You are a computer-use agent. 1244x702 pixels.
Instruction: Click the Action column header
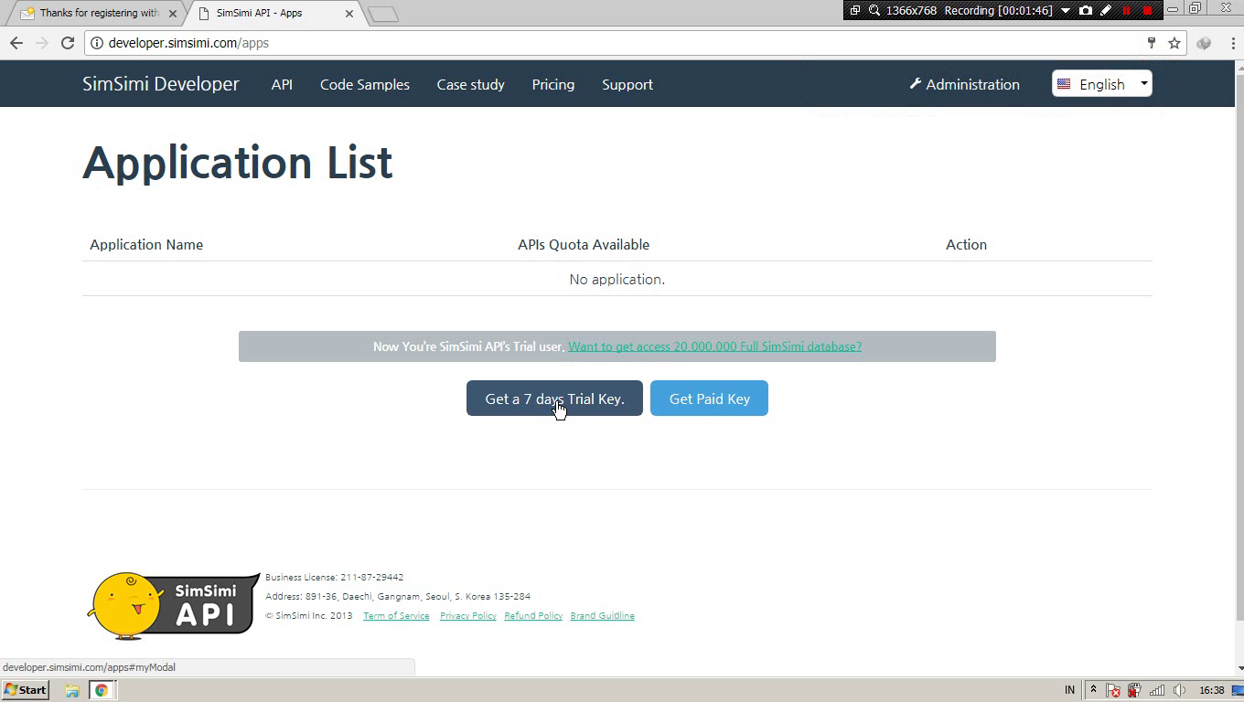coord(966,244)
